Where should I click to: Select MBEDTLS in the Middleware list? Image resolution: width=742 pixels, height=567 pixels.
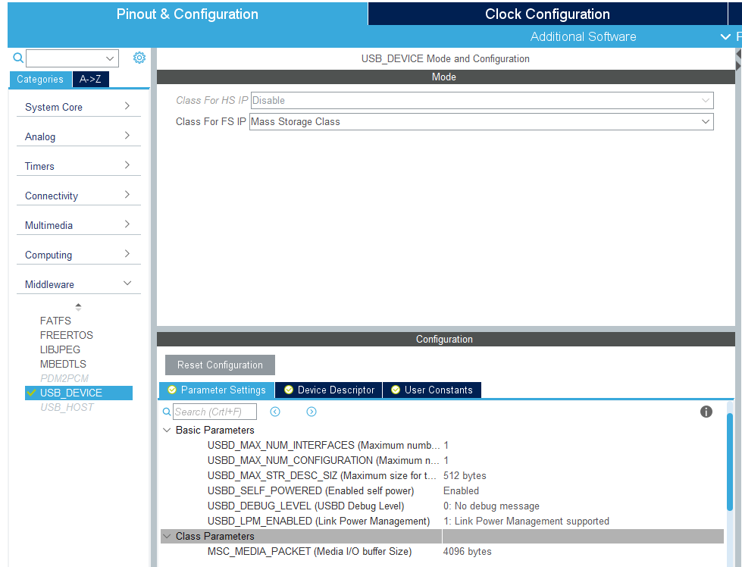click(63, 364)
